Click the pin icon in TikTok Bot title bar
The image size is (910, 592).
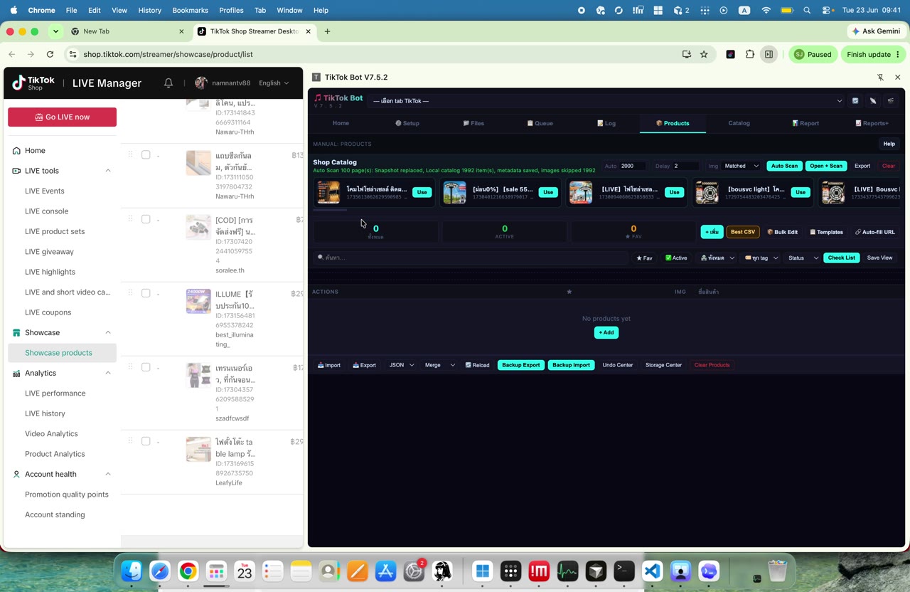880,77
